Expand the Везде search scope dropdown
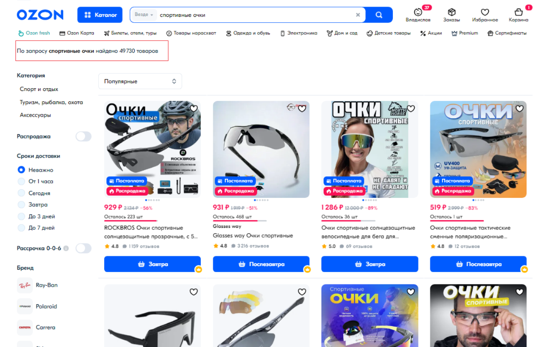This screenshot has height=347, width=538. coord(144,15)
